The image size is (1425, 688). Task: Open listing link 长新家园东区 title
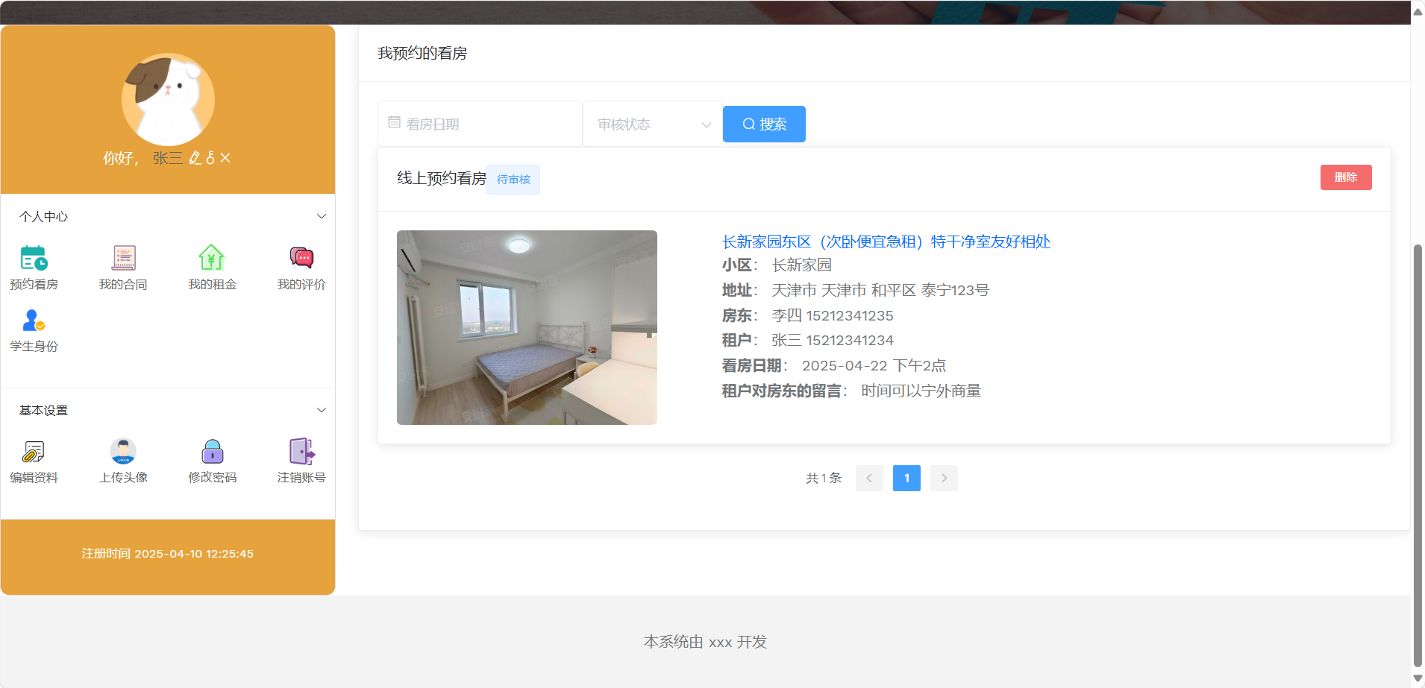[x=886, y=242]
